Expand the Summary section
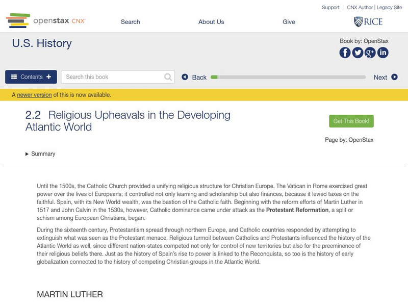The image size is (408, 306). [43, 153]
